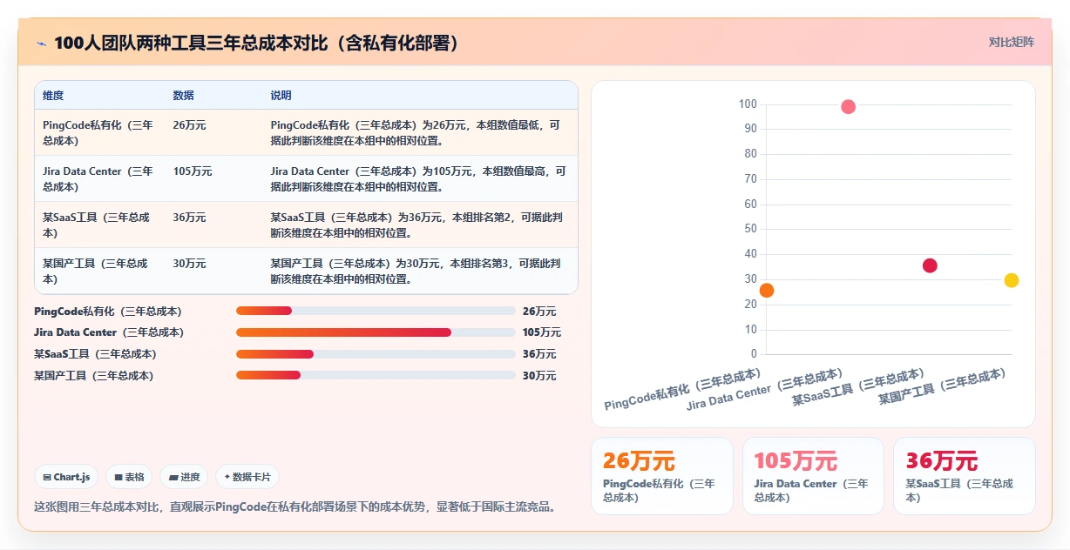Click the pink Jira Data Center scatter point
This screenshot has width=1070, height=550.
pos(848,107)
